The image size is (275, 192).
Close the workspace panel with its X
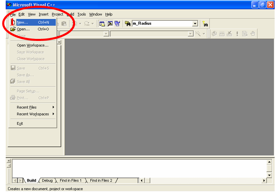click(60, 42)
